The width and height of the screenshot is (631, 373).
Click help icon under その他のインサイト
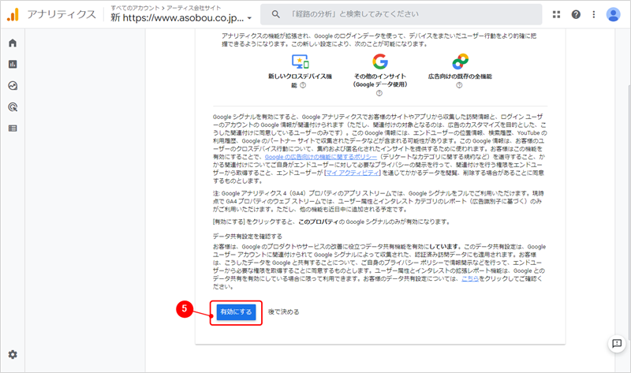(x=379, y=93)
